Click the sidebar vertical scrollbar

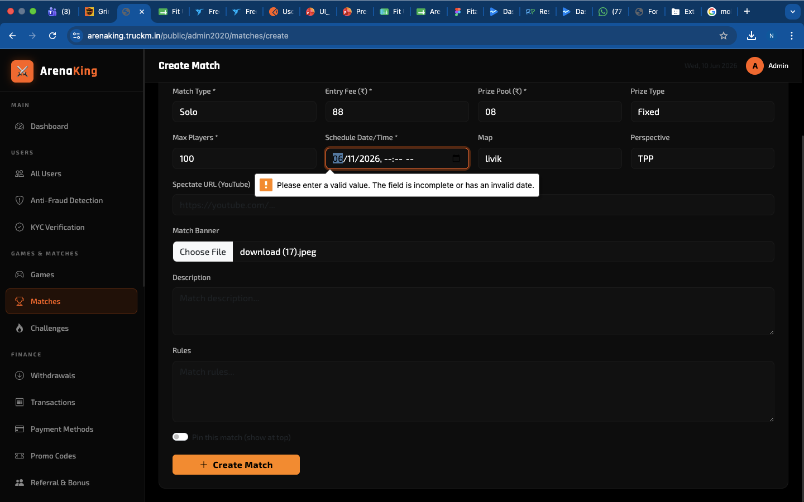tap(143, 167)
